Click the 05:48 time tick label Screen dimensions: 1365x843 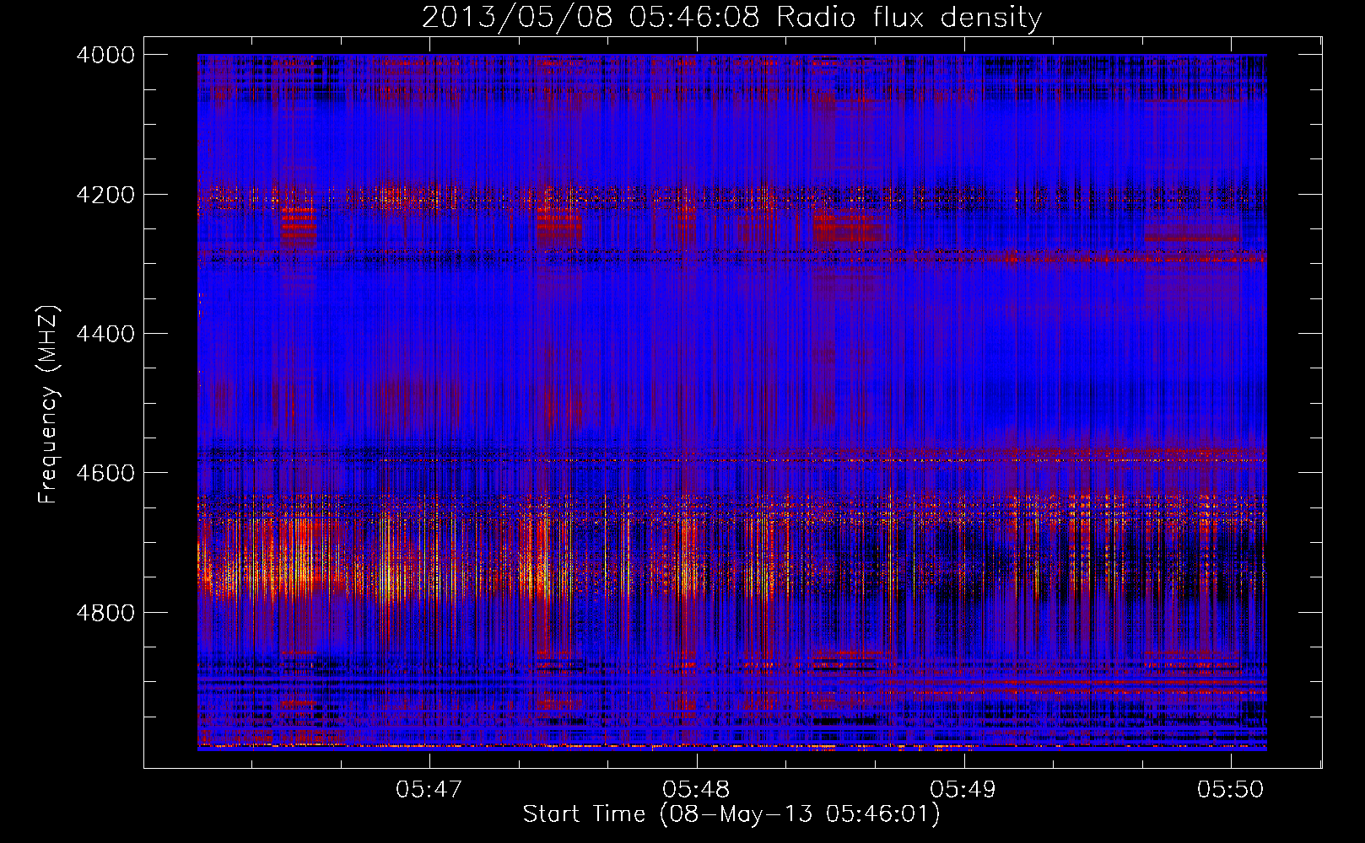pyautogui.click(x=696, y=790)
